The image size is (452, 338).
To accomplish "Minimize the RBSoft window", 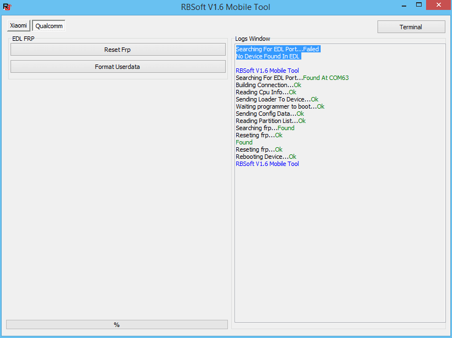I will tap(404, 6).
